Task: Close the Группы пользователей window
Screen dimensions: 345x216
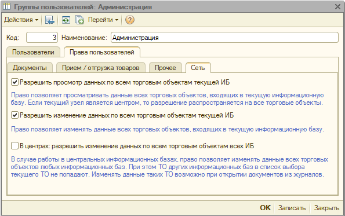Action: [337, 6]
